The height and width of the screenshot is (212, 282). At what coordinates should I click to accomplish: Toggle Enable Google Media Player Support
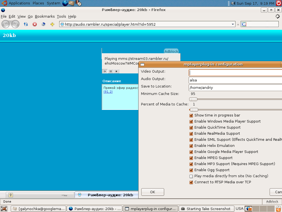[x=191, y=152]
